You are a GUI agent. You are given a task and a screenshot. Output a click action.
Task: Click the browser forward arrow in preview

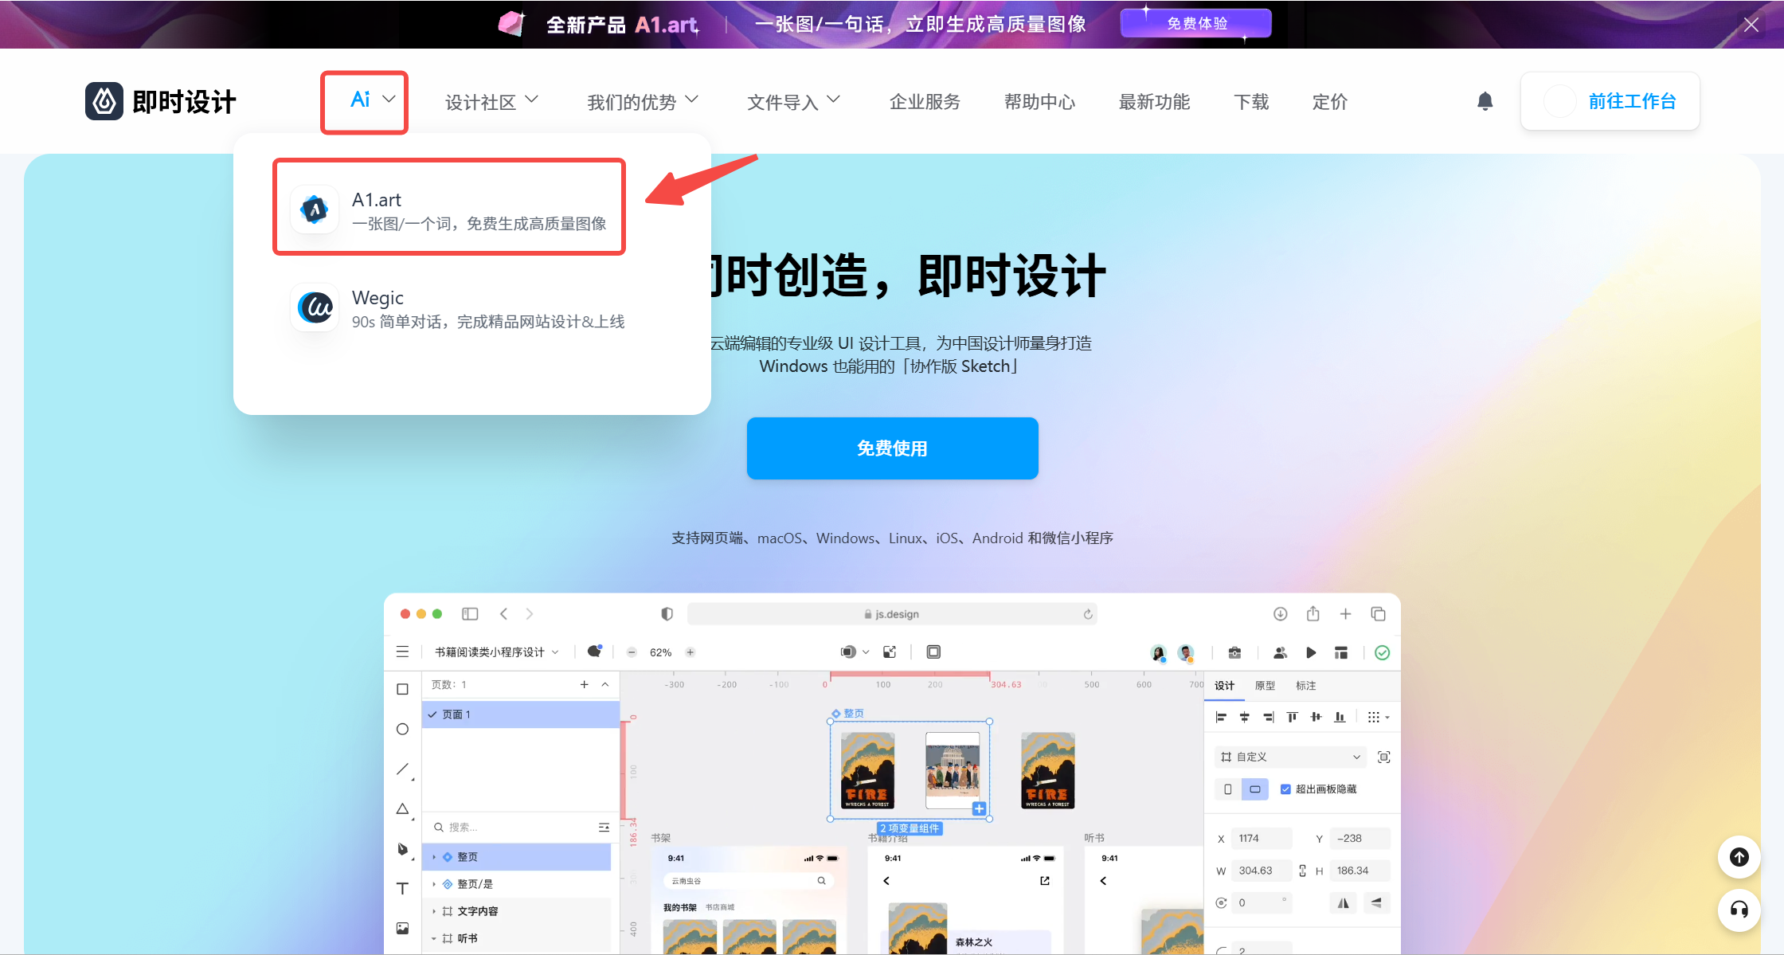pyautogui.click(x=530, y=613)
